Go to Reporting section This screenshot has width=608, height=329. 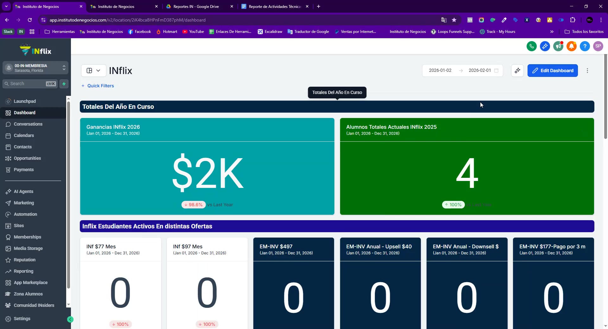23,271
